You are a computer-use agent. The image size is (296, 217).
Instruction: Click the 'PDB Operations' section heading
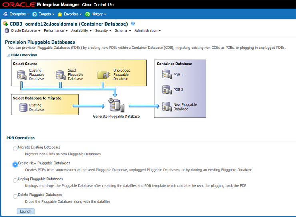pyautogui.click(x=20, y=138)
